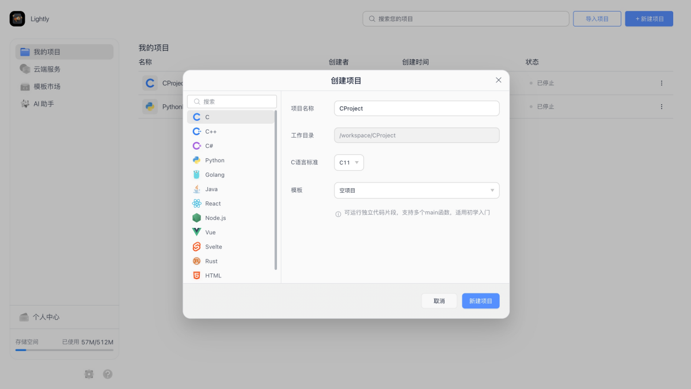Go to 我的项目 in sidebar
Screen dimensions: 691x389
click(64, 52)
